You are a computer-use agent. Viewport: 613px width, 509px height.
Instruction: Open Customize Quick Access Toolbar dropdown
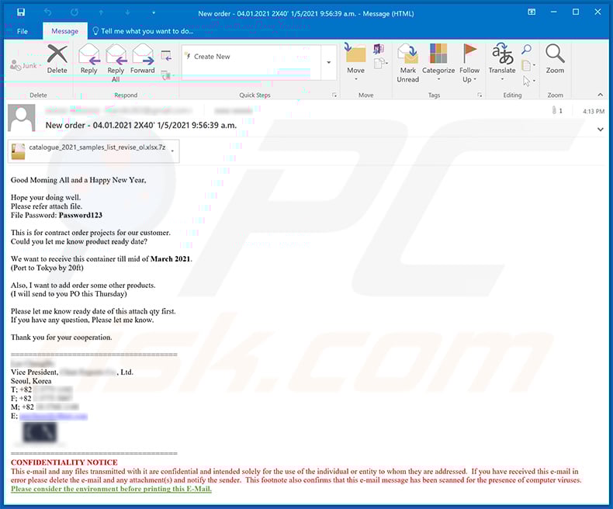(x=154, y=13)
